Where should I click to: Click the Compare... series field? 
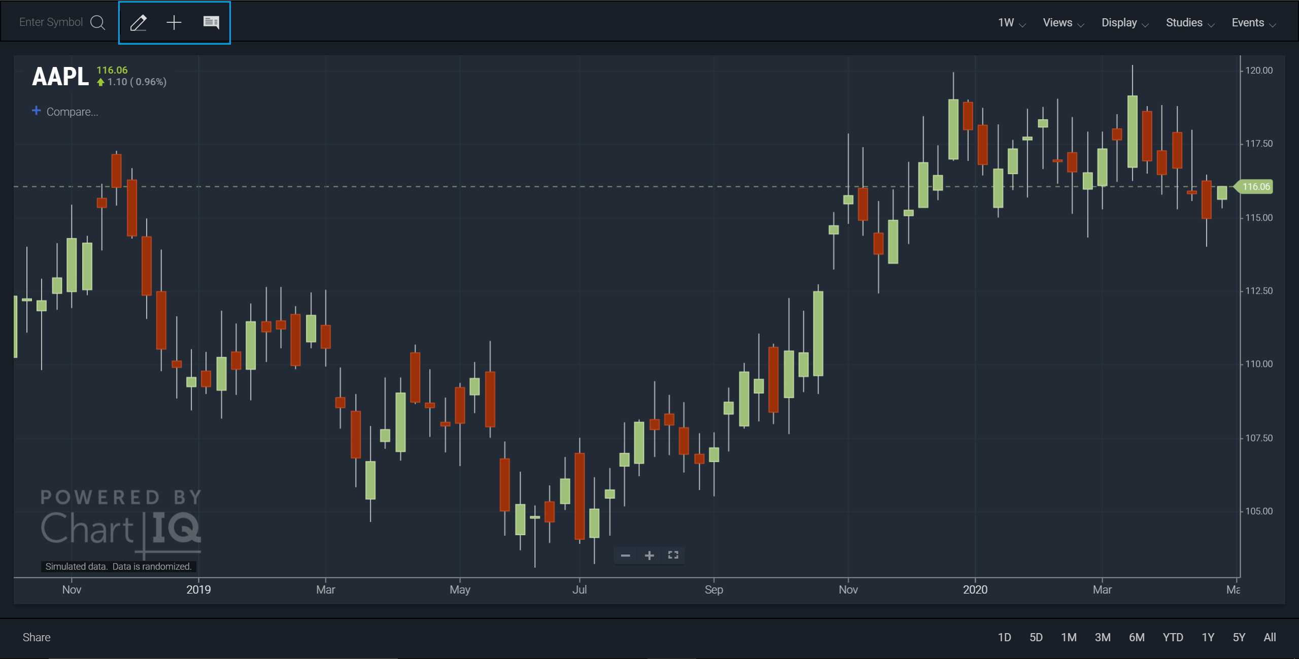coord(73,112)
